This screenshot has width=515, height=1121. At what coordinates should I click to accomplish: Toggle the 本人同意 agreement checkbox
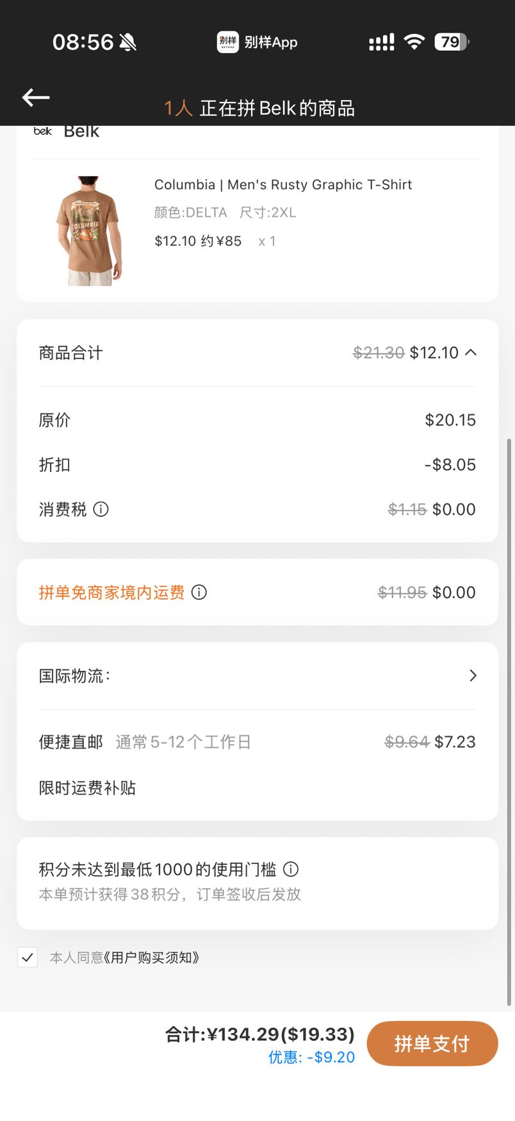27,957
